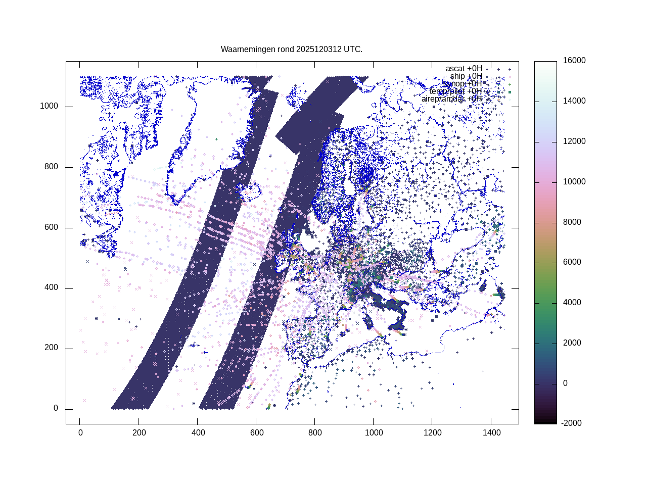This screenshot has height=485, width=647.
Task: Click the green synop plus marker in legend
Action: (x=510, y=84)
